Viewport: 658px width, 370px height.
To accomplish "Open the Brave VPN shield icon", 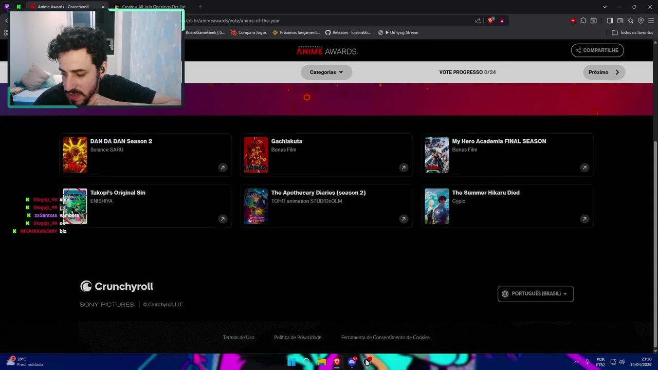I will (x=641, y=21).
